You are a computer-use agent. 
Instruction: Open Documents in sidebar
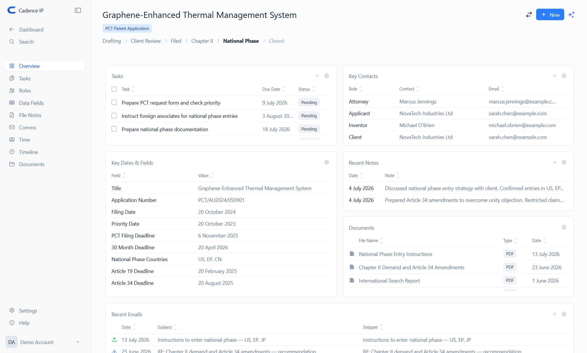[x=45, y=164]
